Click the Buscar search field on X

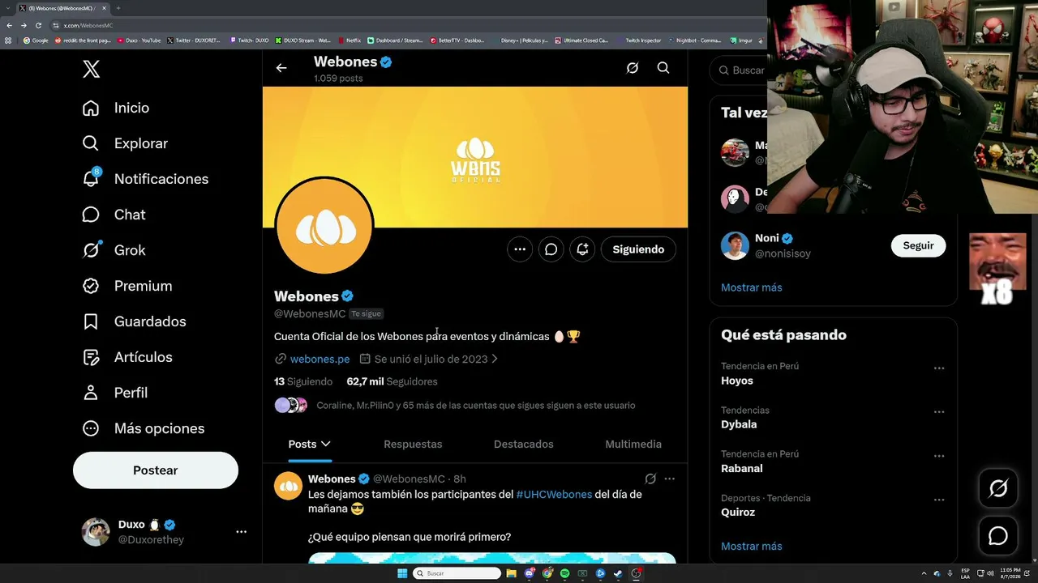click(740, 70)
